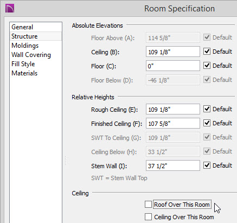Screen dimensions: 237x223
Task: Enable Ceiling Over This Room
Action: [148, 216]
